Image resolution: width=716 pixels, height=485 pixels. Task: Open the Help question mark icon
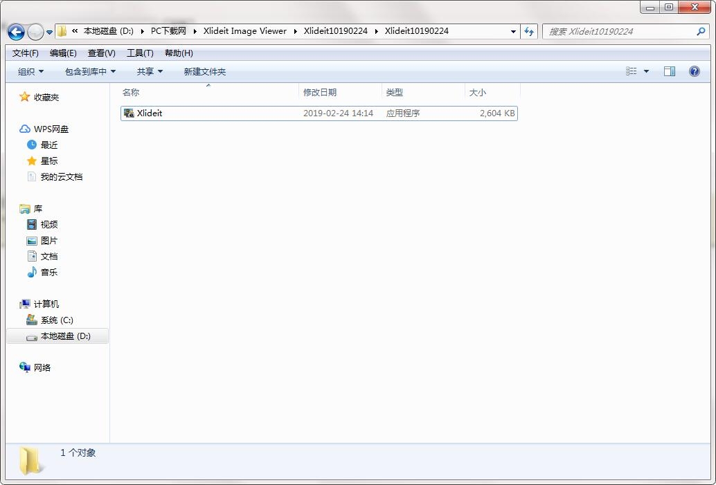coord(694,71)
